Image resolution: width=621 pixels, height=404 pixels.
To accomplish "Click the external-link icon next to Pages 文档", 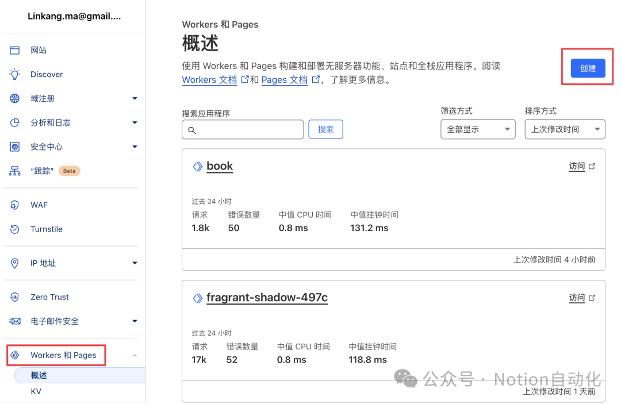I will click(x=316, y=79).
